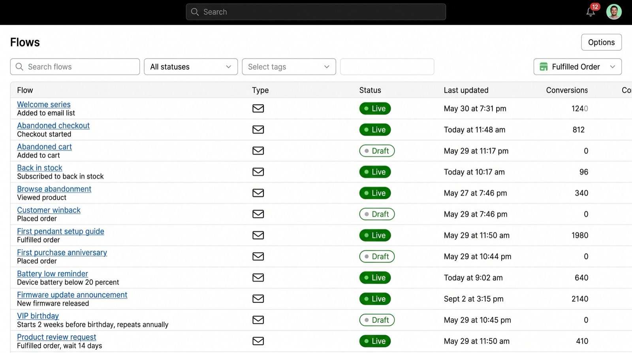The width and height of the screenshot is (632, 353).
Task: Sort by the Conversions column header
Action: point(567,90)
